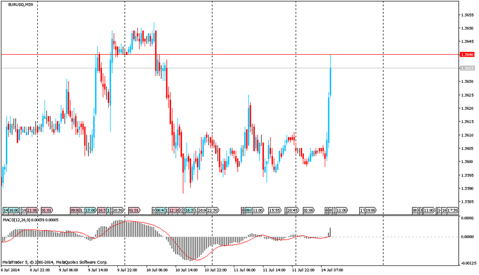The height and width of the screenshot is (275, 479).
Task: Click the pink 21:00 news event marker
Action: tap(32, 210)
